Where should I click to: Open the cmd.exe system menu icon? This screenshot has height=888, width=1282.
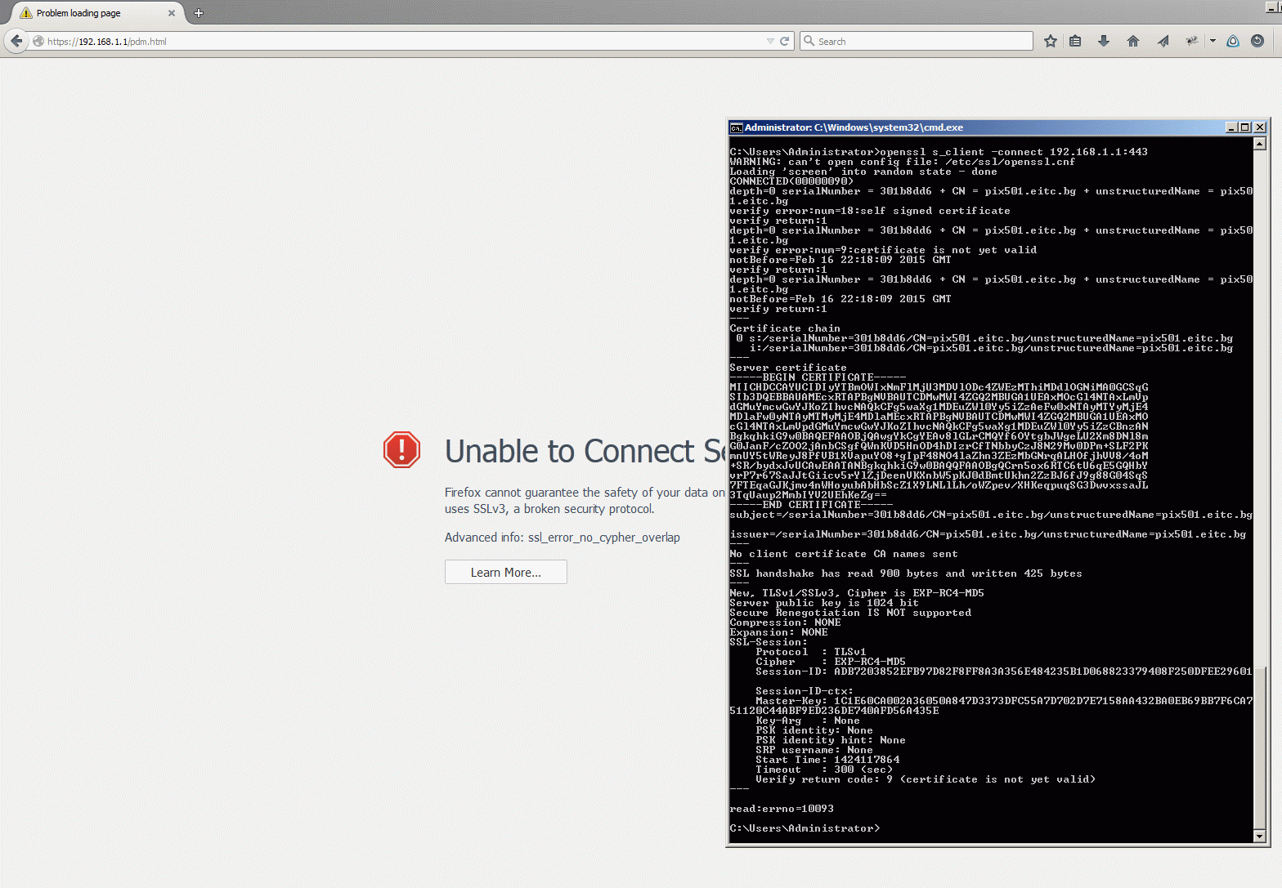coord(736,127)
